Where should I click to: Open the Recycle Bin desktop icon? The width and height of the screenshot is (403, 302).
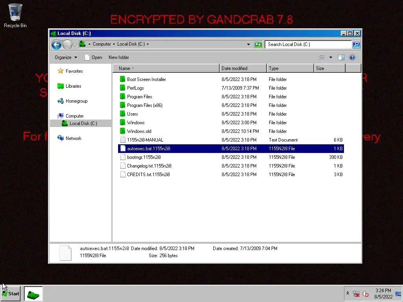[x=15, y=15]
